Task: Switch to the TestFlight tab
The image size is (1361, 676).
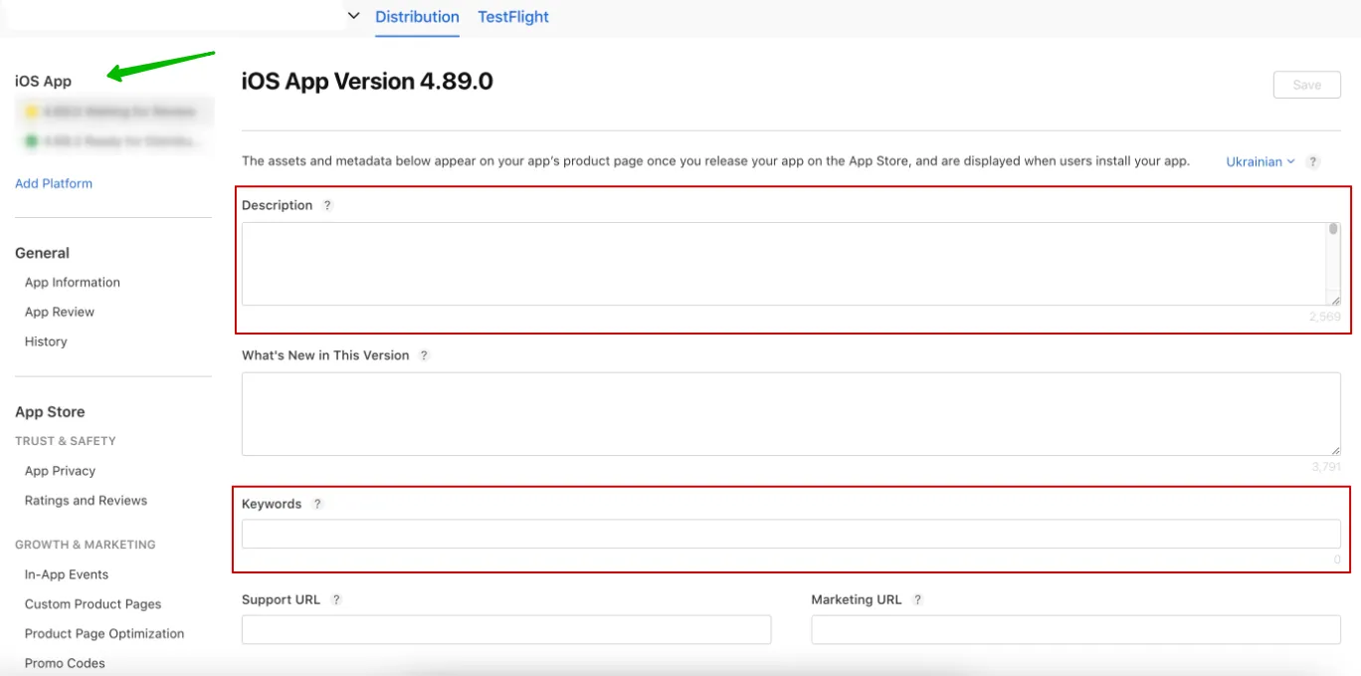Action: coord(513,17)
